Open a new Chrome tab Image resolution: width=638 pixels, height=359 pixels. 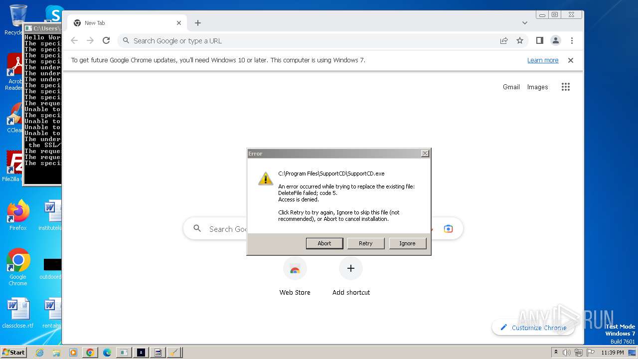click(198, 23)
